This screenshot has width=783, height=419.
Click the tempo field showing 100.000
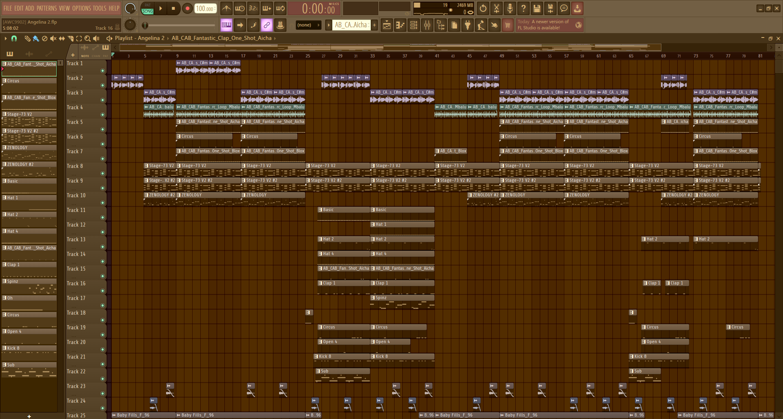coord(205,9)
